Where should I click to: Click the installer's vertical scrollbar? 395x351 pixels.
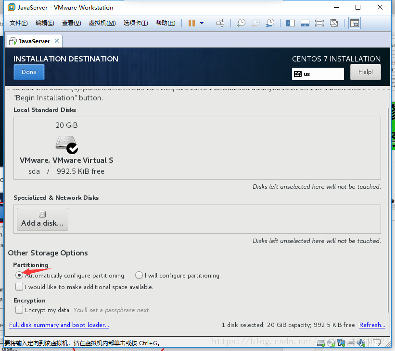[388, 210]
